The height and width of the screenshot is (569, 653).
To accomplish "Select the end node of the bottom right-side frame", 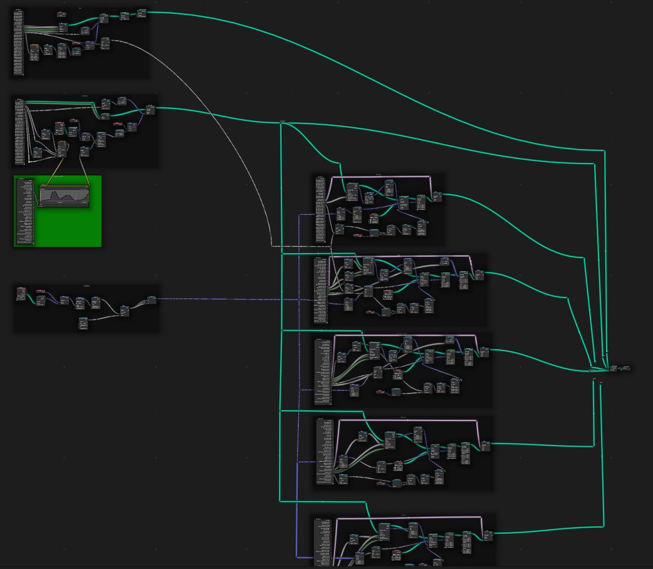I will tap(488, 535).
